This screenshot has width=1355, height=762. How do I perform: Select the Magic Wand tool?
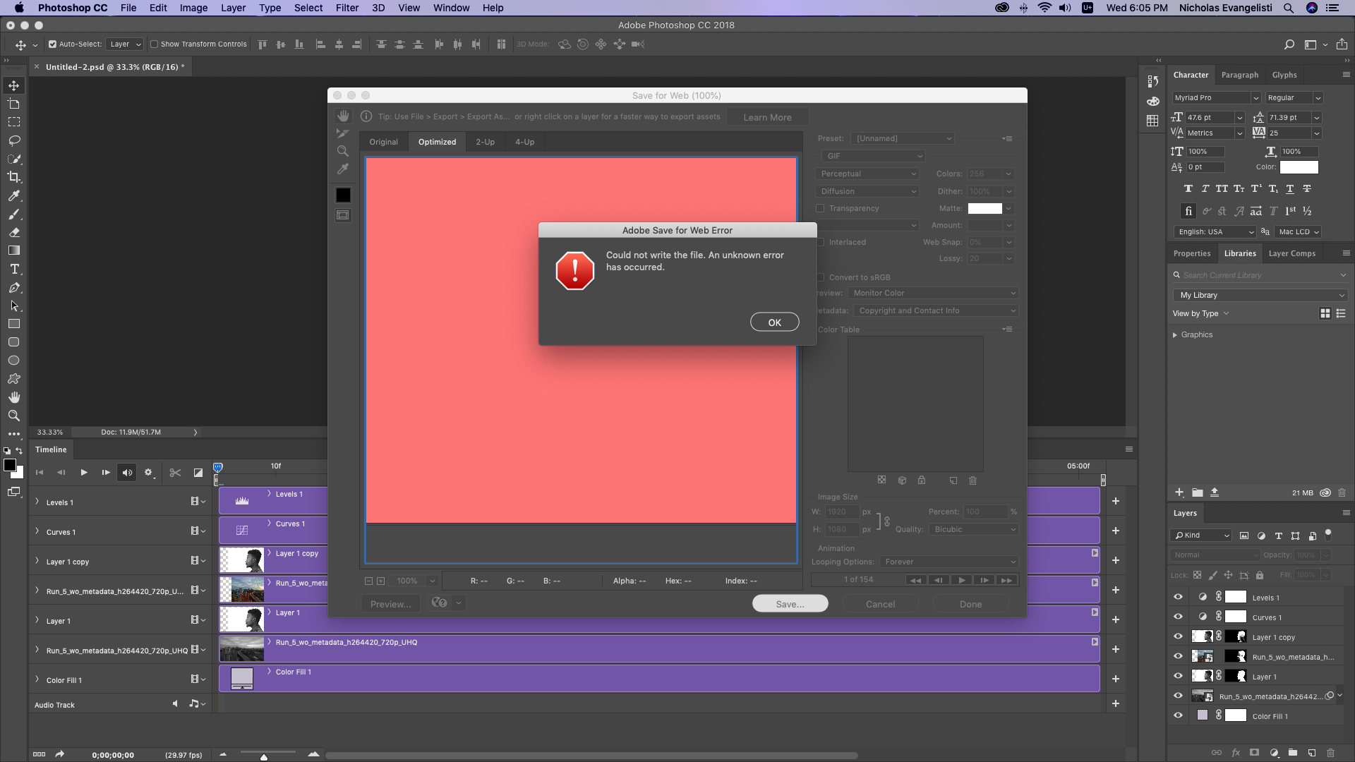(x=13, y=158)
